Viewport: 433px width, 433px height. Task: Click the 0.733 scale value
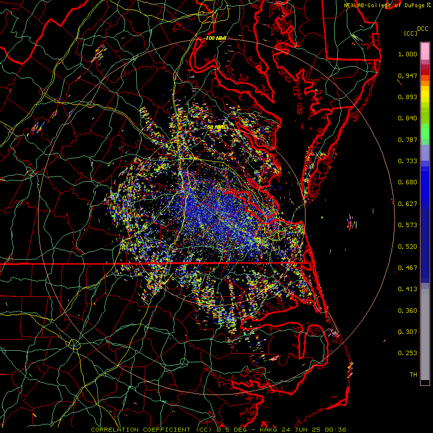(x=408, y=161)
